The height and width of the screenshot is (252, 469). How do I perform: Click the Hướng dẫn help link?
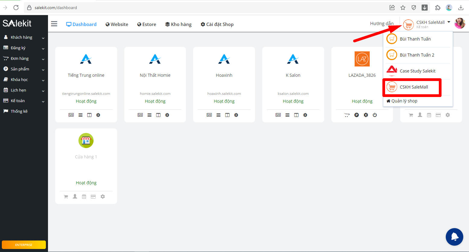pyautogui.click(x=382, y=24)
